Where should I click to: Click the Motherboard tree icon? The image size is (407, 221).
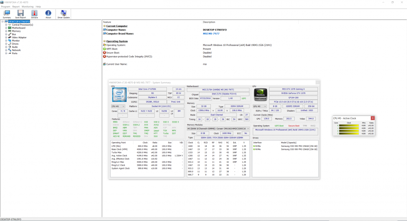click(x=10, y=28)
